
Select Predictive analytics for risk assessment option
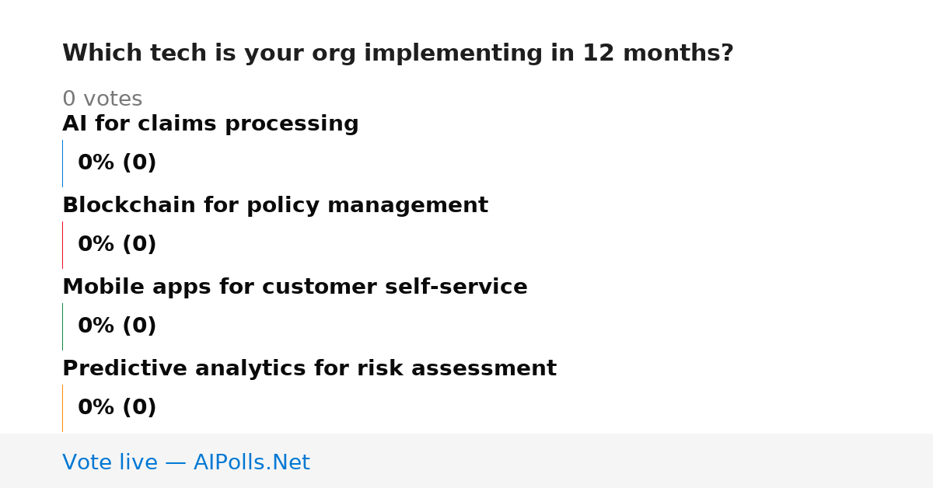tap(309, 369)
